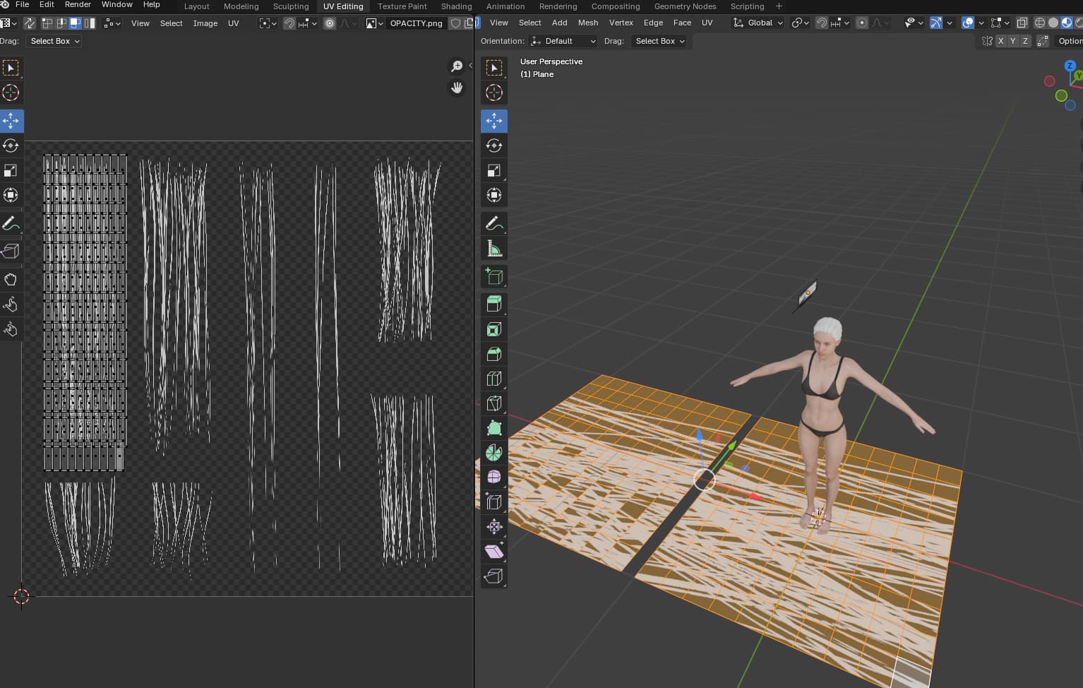This screenshot has height=688, width=1083.
Task: Toggle X-ray view in viewport header
Action: pyautogui.click(x=1022, y=23)
